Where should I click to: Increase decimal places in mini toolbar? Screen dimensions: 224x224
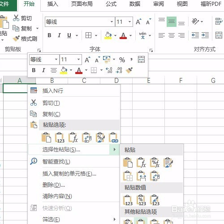(109, 70)
